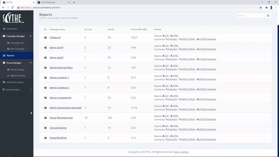
Task: Open MITRE ATT&CK summary for demo-ransomware-example
Action: click(187, 110)
